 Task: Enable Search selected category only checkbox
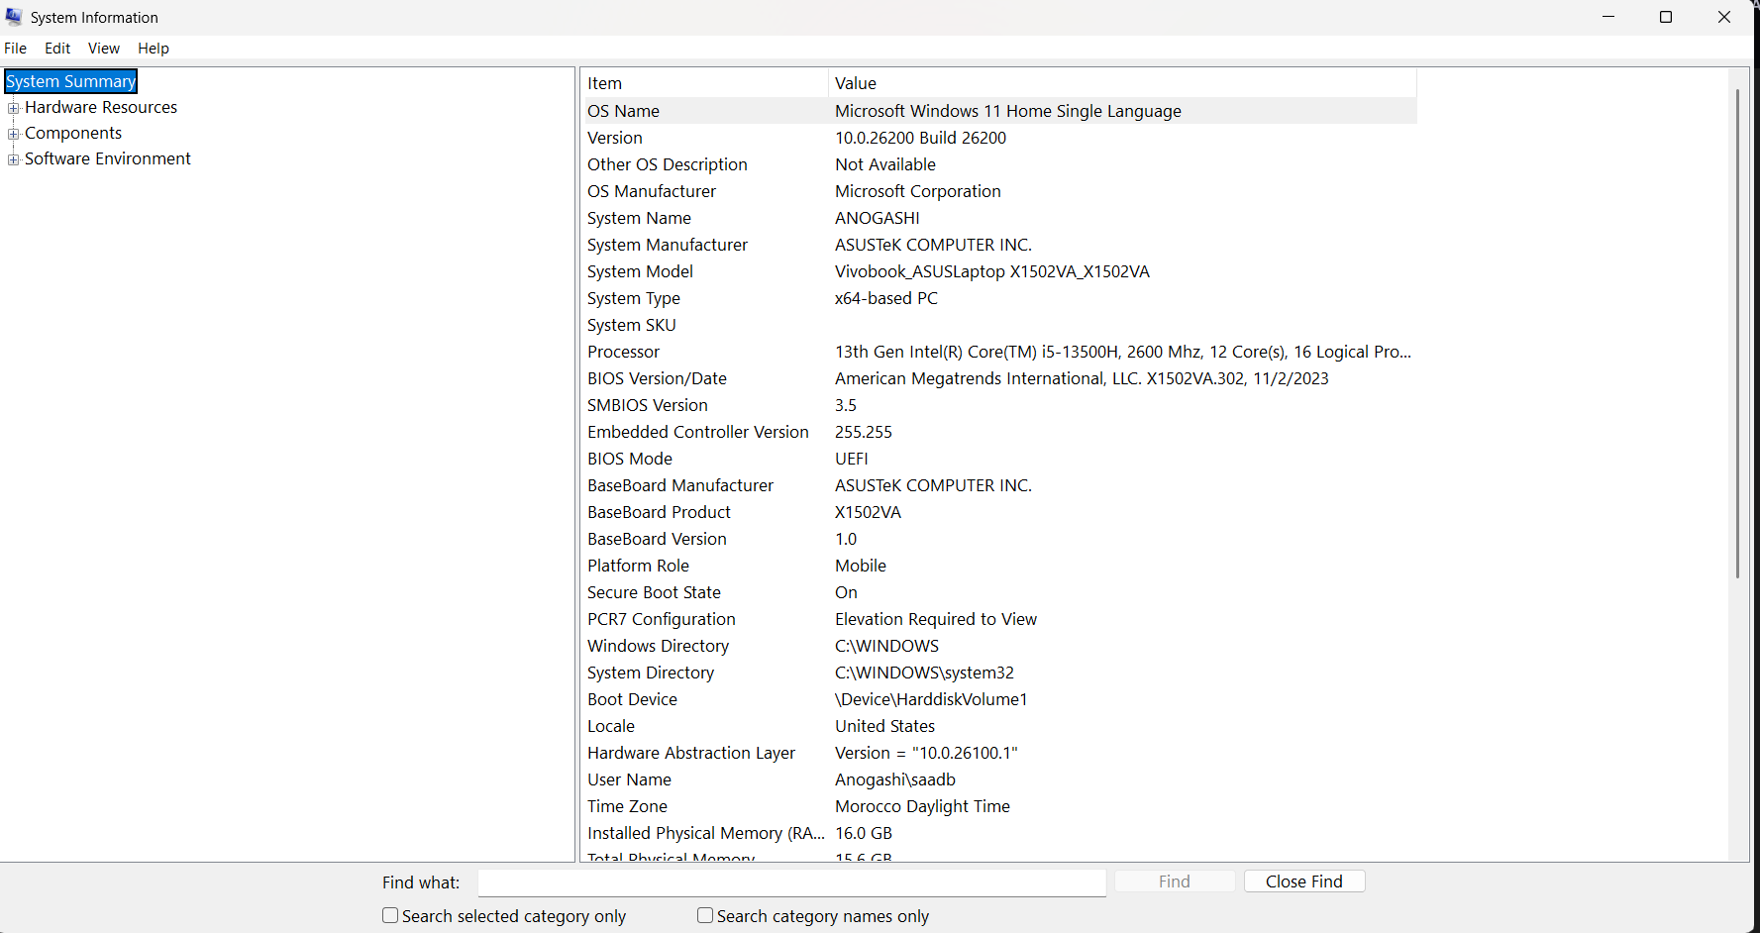coord(390,915)
